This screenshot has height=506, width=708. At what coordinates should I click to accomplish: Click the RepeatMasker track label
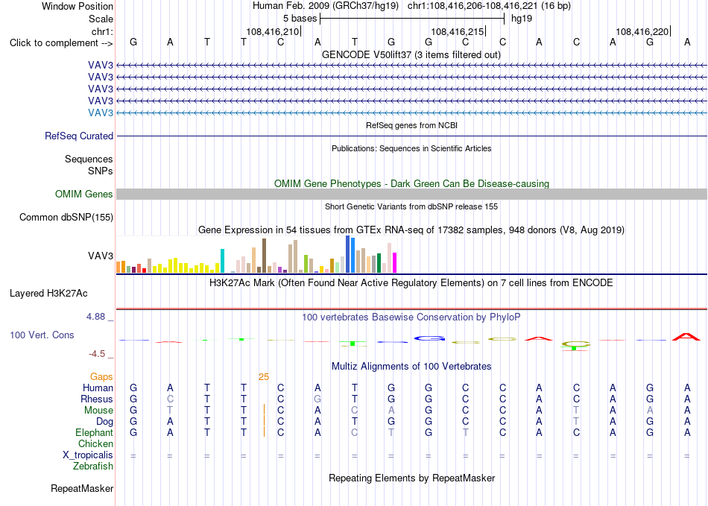click(82, 488)
